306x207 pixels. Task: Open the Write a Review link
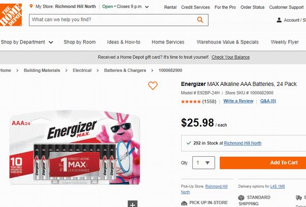[x=239, y=101]
